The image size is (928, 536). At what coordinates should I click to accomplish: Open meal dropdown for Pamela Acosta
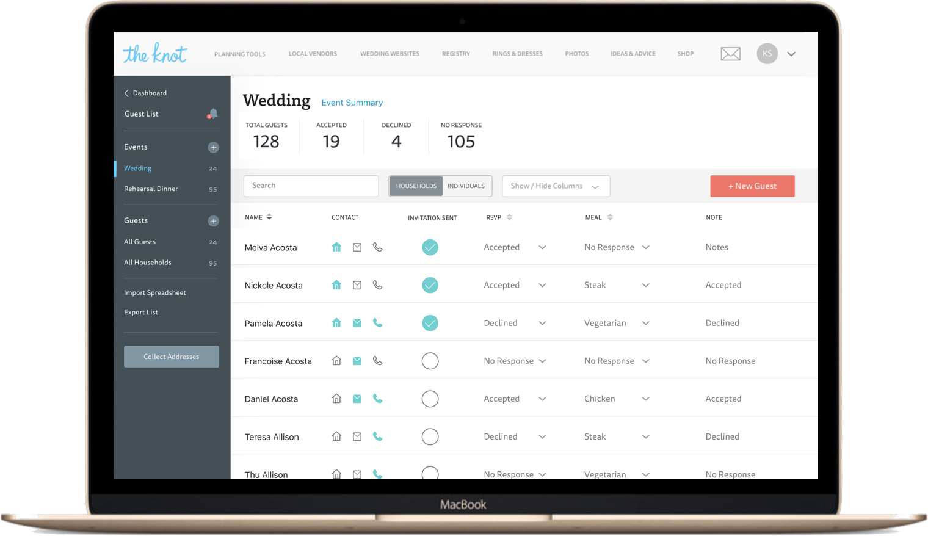tap(645, 323)
